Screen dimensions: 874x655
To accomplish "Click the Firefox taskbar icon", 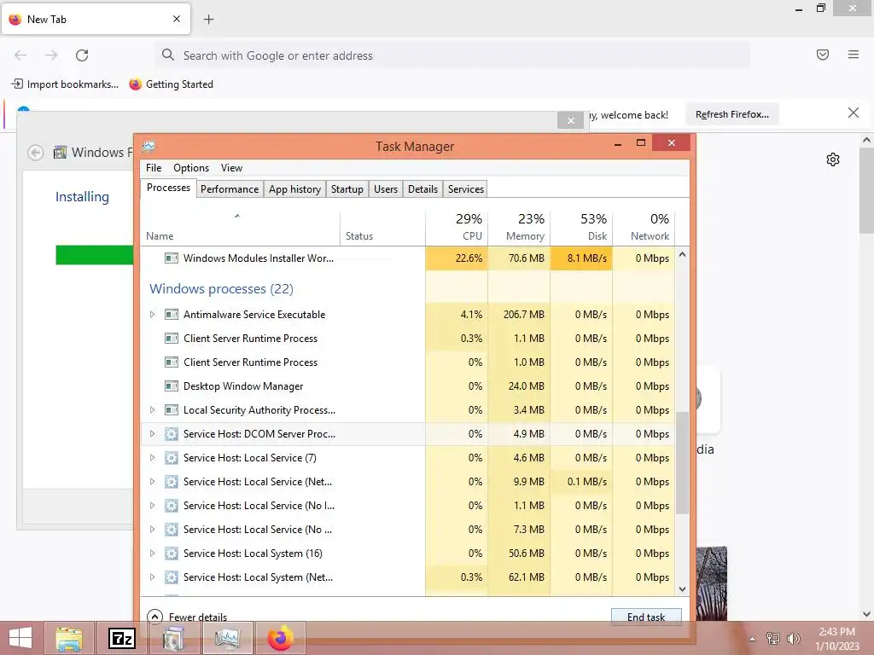I will point(280,638).
